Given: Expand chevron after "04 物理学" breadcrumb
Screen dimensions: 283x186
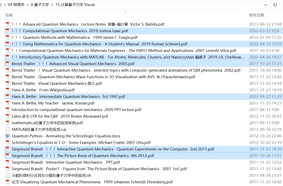Looking at the screenshot, I should pos(28,5).
